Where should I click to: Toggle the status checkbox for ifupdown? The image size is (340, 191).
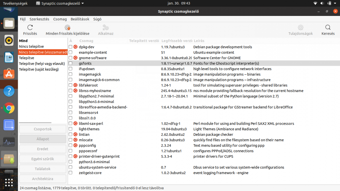tap(70, 69)
